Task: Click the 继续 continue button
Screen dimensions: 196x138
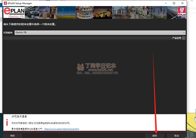Action: click(154, 136)
